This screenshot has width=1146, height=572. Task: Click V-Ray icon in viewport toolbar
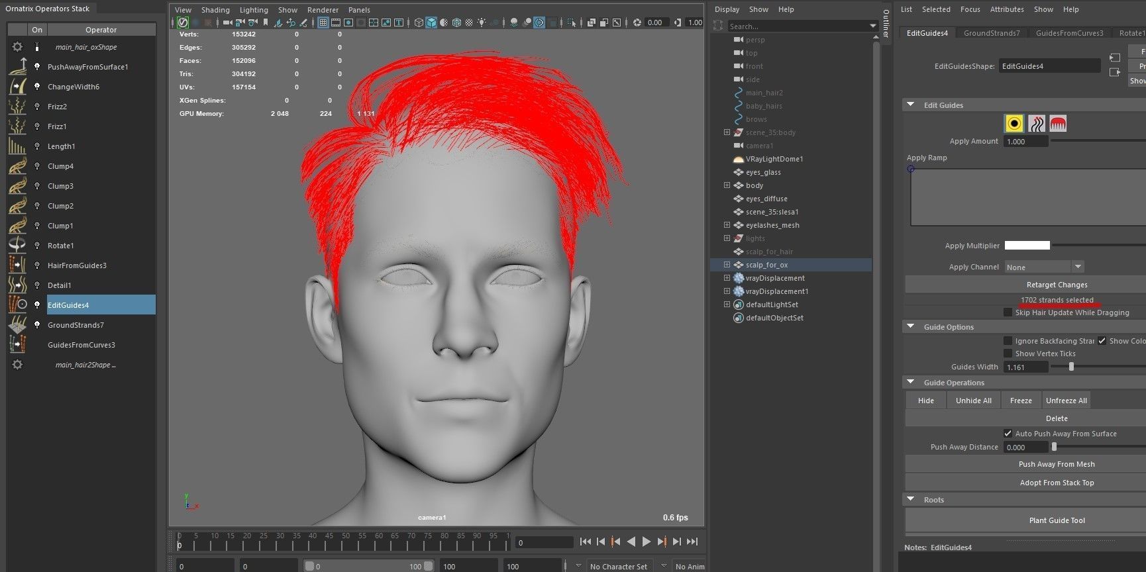tap(182, 23)
